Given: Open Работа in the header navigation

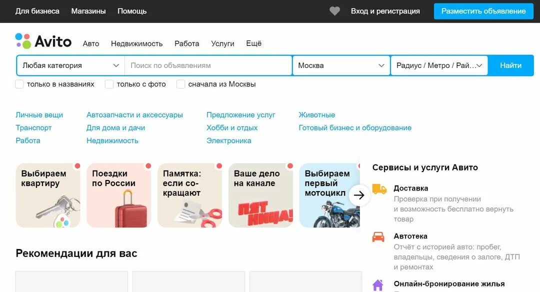Looking at the screenshot, I should (x=186, y=43).
